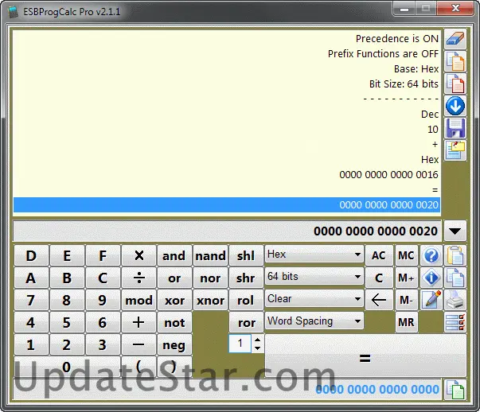Open the options checklist icon
480x412 pixels.
(455, 322)
